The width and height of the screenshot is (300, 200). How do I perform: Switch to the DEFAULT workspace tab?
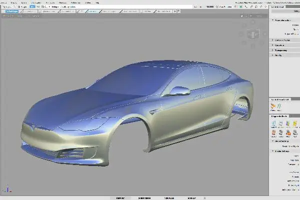(x=120, y=198)
